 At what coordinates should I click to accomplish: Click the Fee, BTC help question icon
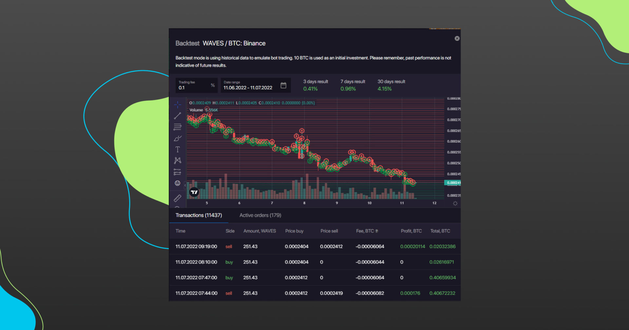[x=377, y=231]
